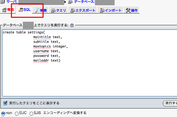Click the import tab icon
This screenshot has height=117, width=177.
click(x=102, y=11)
